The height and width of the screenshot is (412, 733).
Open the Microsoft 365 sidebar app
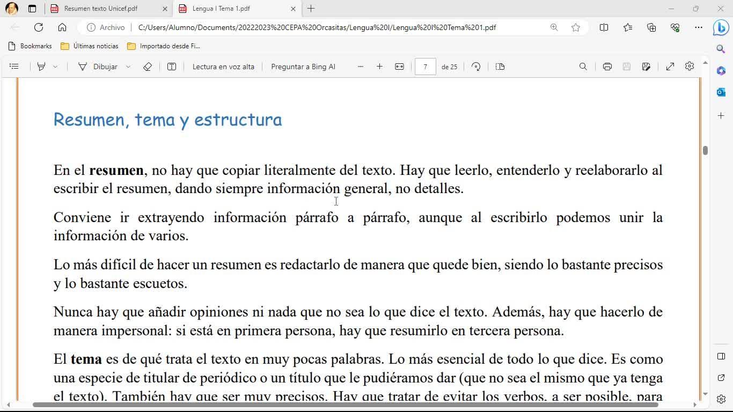pos(721,71)
